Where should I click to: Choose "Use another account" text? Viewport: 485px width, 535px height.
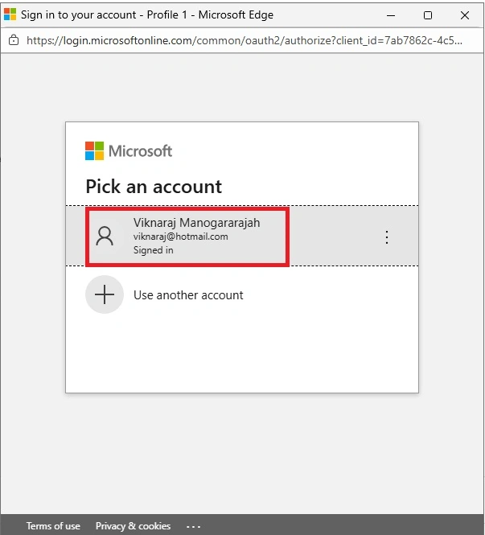tap(188, 295)
